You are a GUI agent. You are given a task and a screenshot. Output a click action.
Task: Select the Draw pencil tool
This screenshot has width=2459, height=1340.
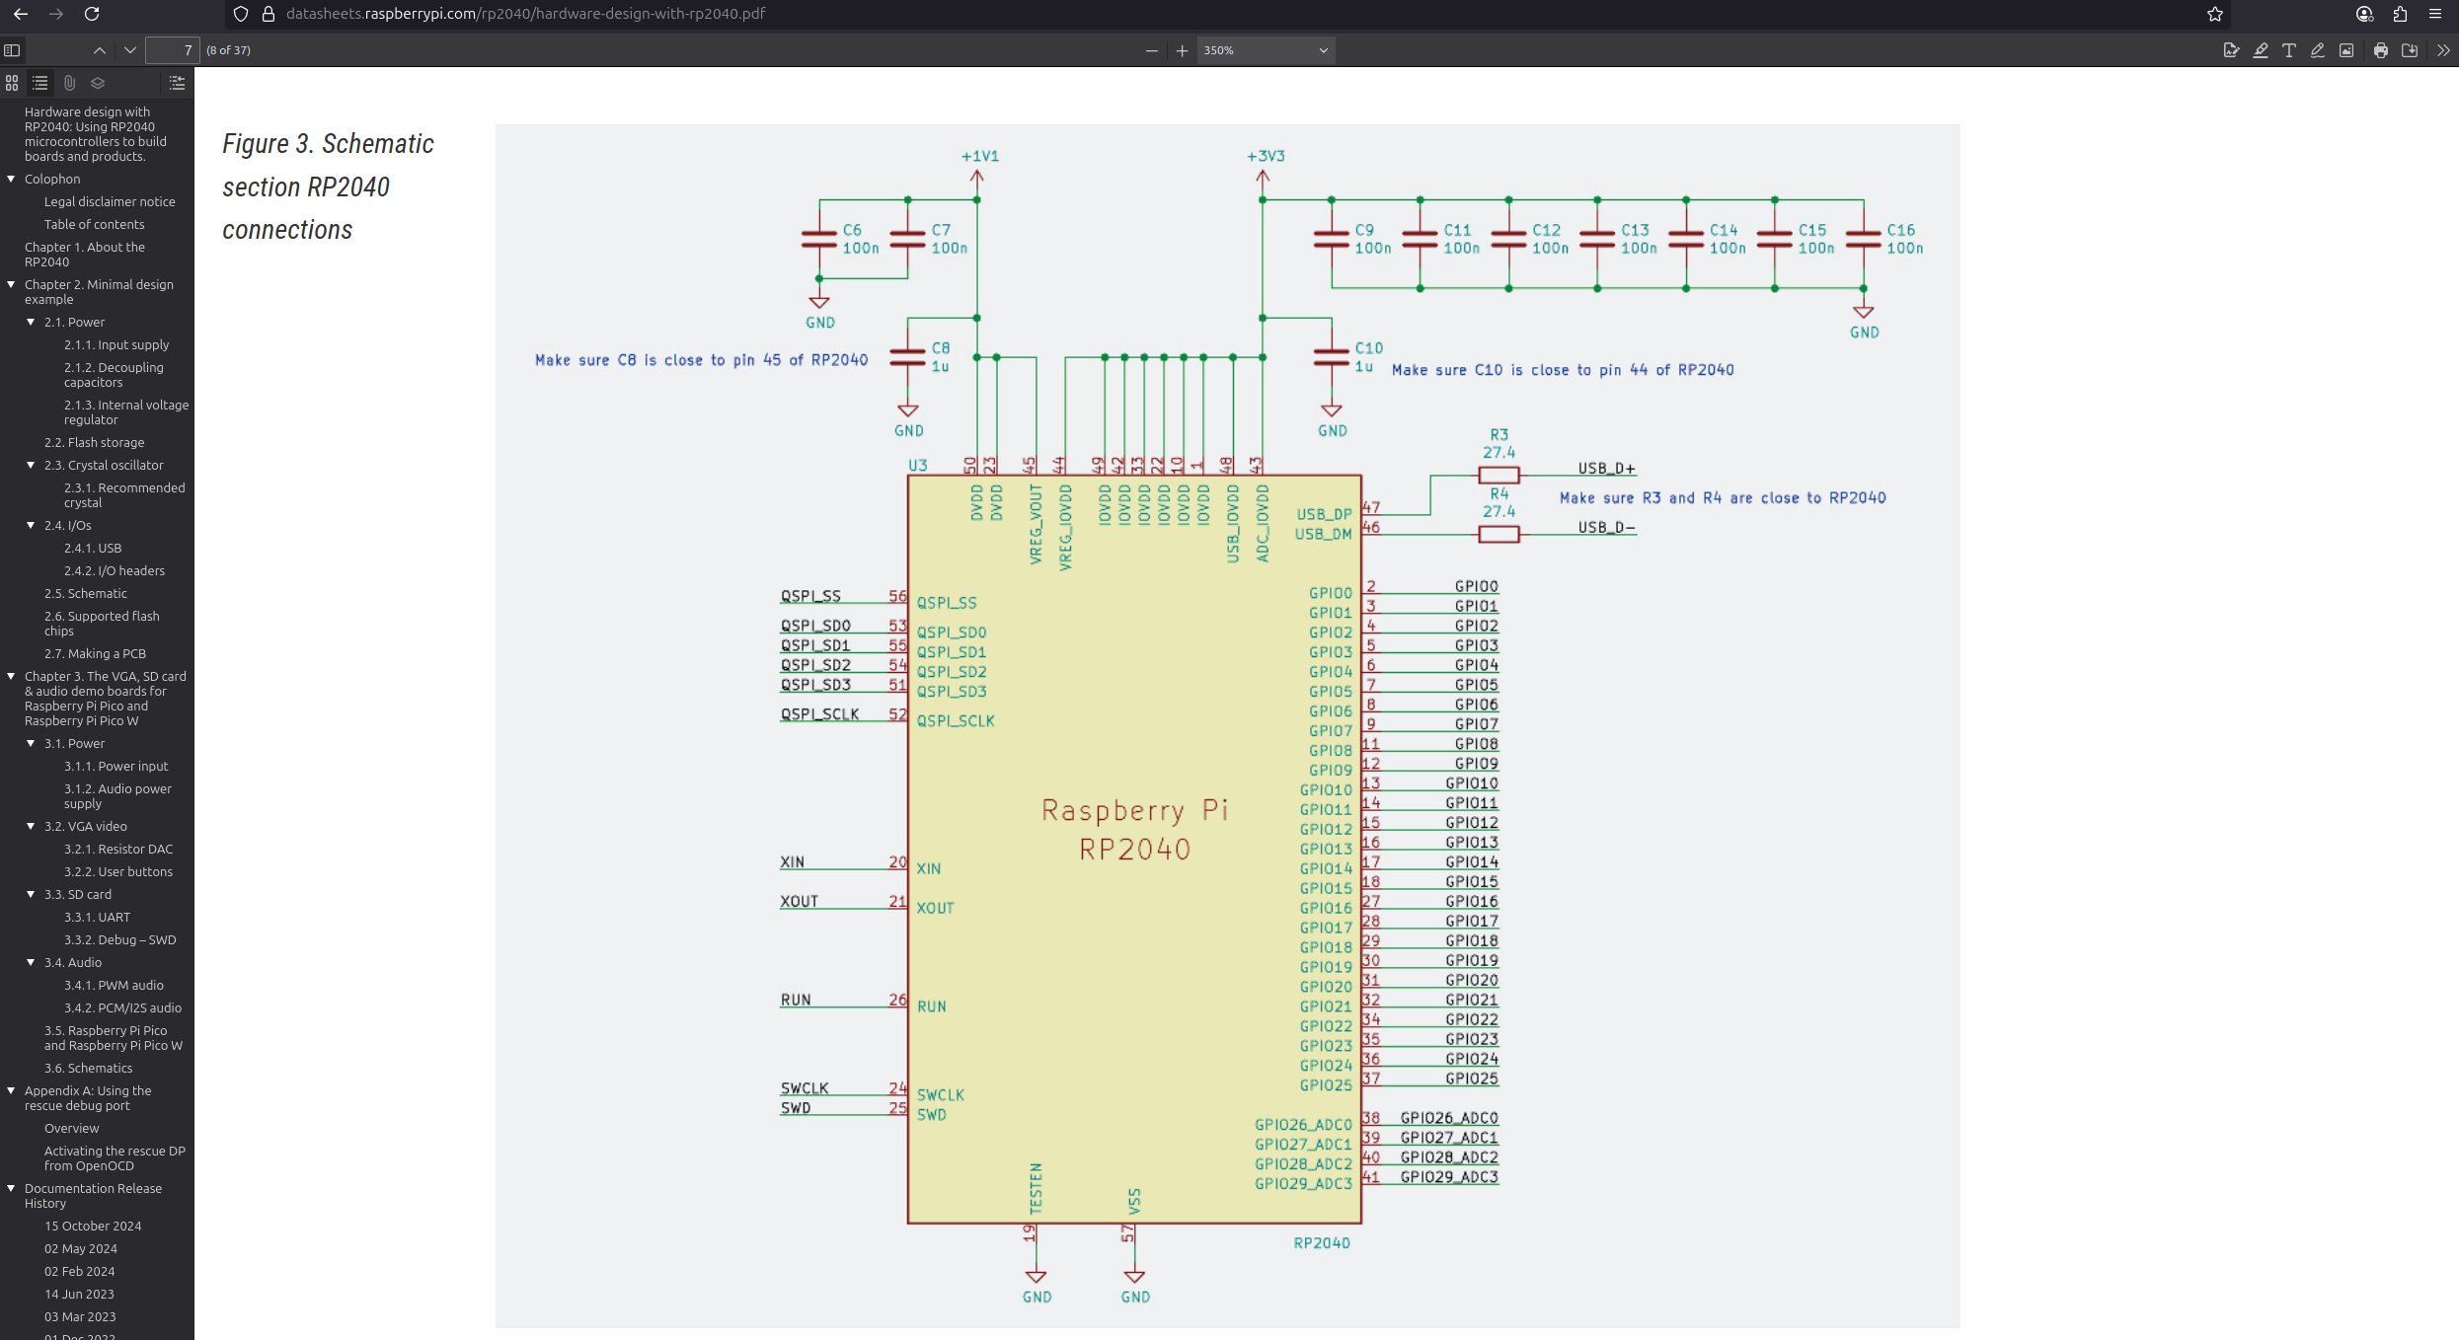point(2317,50)
